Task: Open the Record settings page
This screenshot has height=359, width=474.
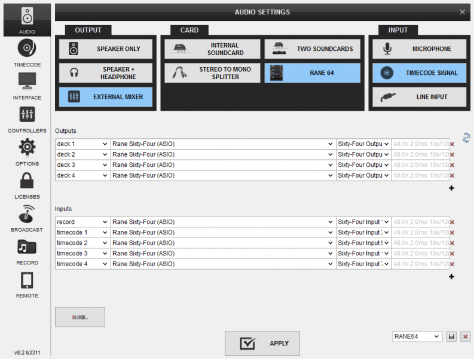Action: click(x=27, y=251)
